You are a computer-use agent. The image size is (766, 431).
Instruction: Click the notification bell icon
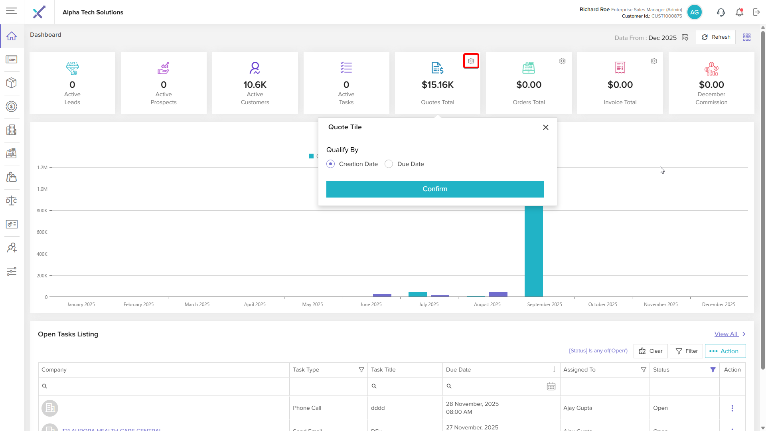[739, 12]
